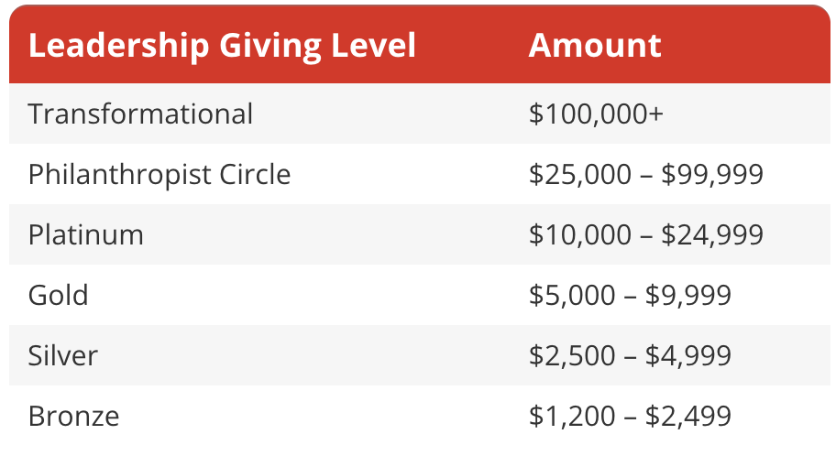Select the Bronze level name
This screenshot has height=456, width=836.
click(x=74, y=417)
